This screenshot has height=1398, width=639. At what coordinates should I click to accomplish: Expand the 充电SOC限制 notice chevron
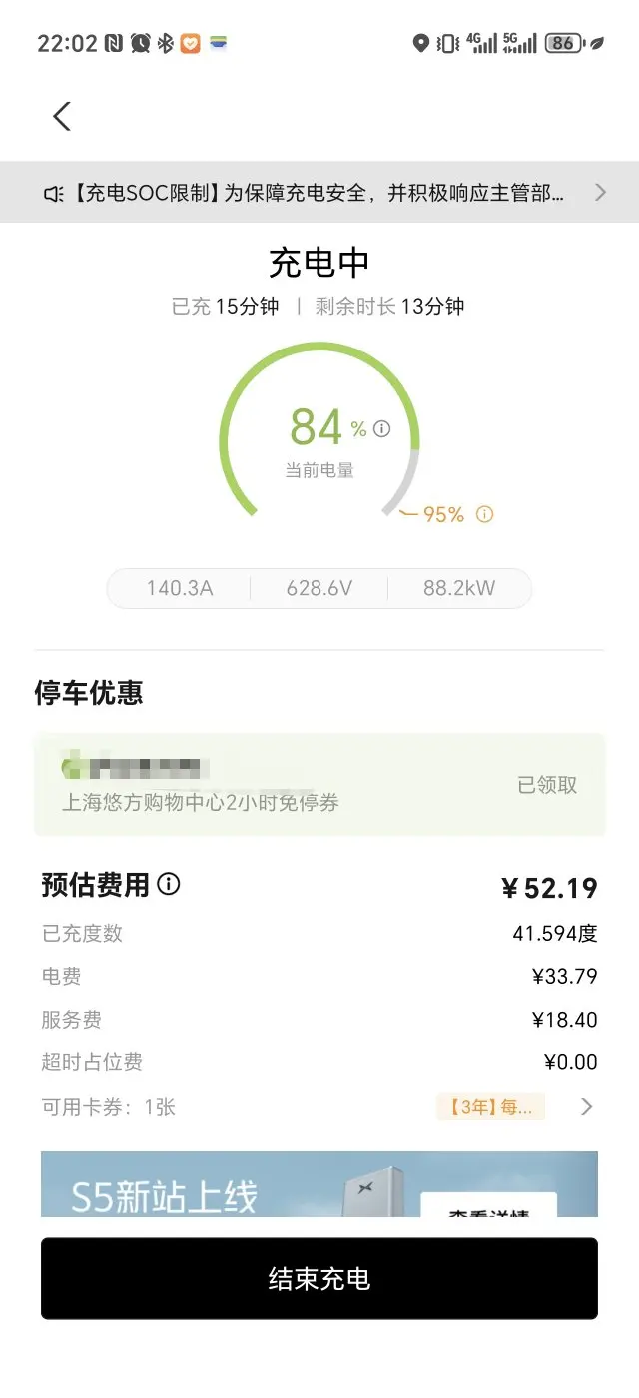pyautogui.click(x=600, y=193)
